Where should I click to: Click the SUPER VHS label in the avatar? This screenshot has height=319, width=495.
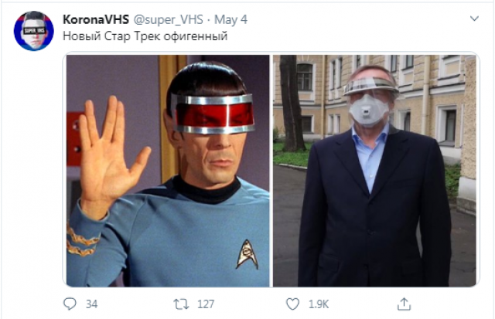(34, 31)
